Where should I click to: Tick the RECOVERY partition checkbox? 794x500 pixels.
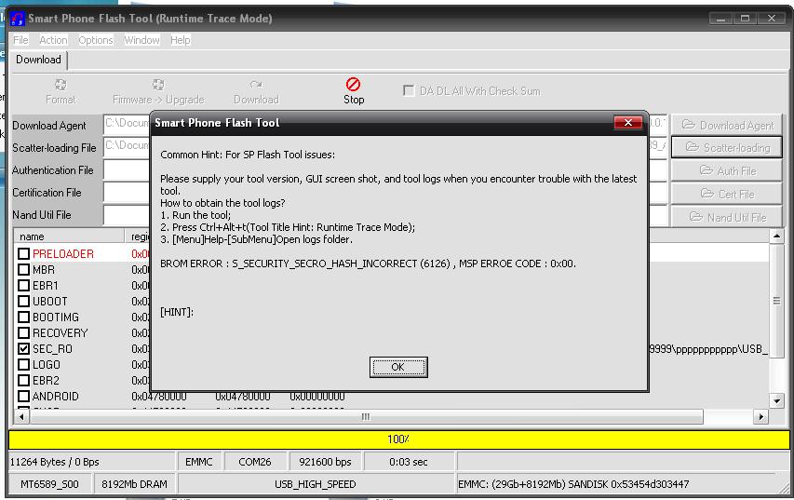click(x=23, y=332)
